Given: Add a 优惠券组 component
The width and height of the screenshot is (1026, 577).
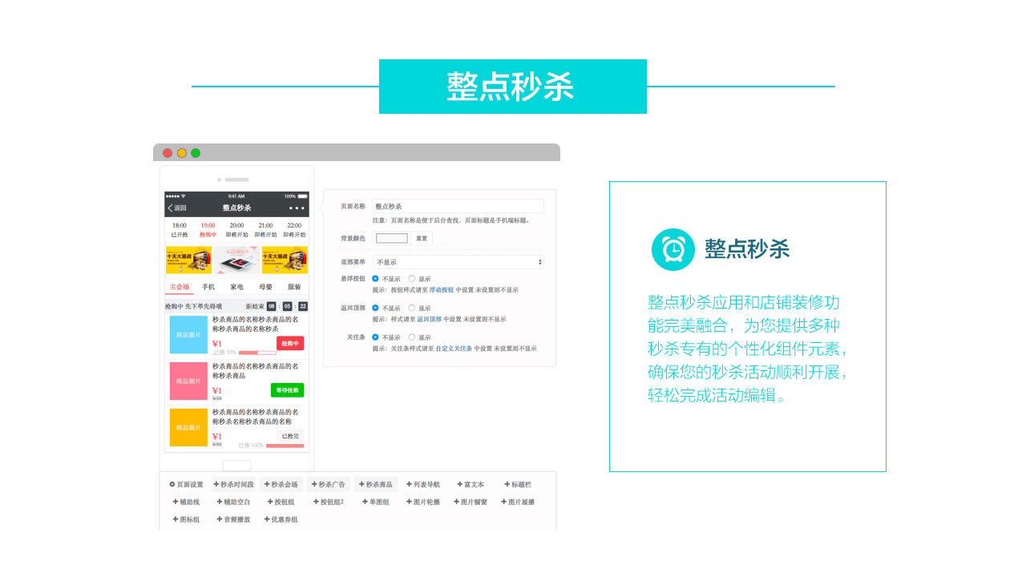Looking at the screenshot, I should tap(281, 520).
